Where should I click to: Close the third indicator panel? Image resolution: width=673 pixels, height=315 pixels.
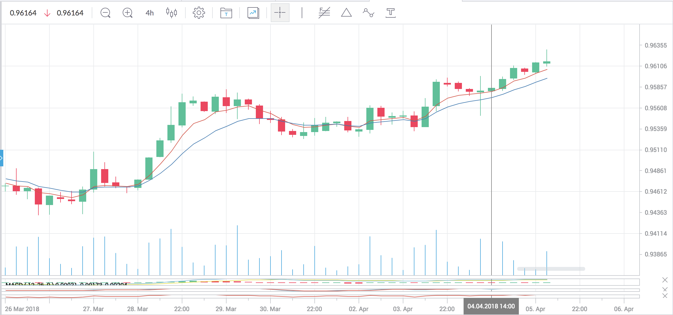[x=665, y=296]
